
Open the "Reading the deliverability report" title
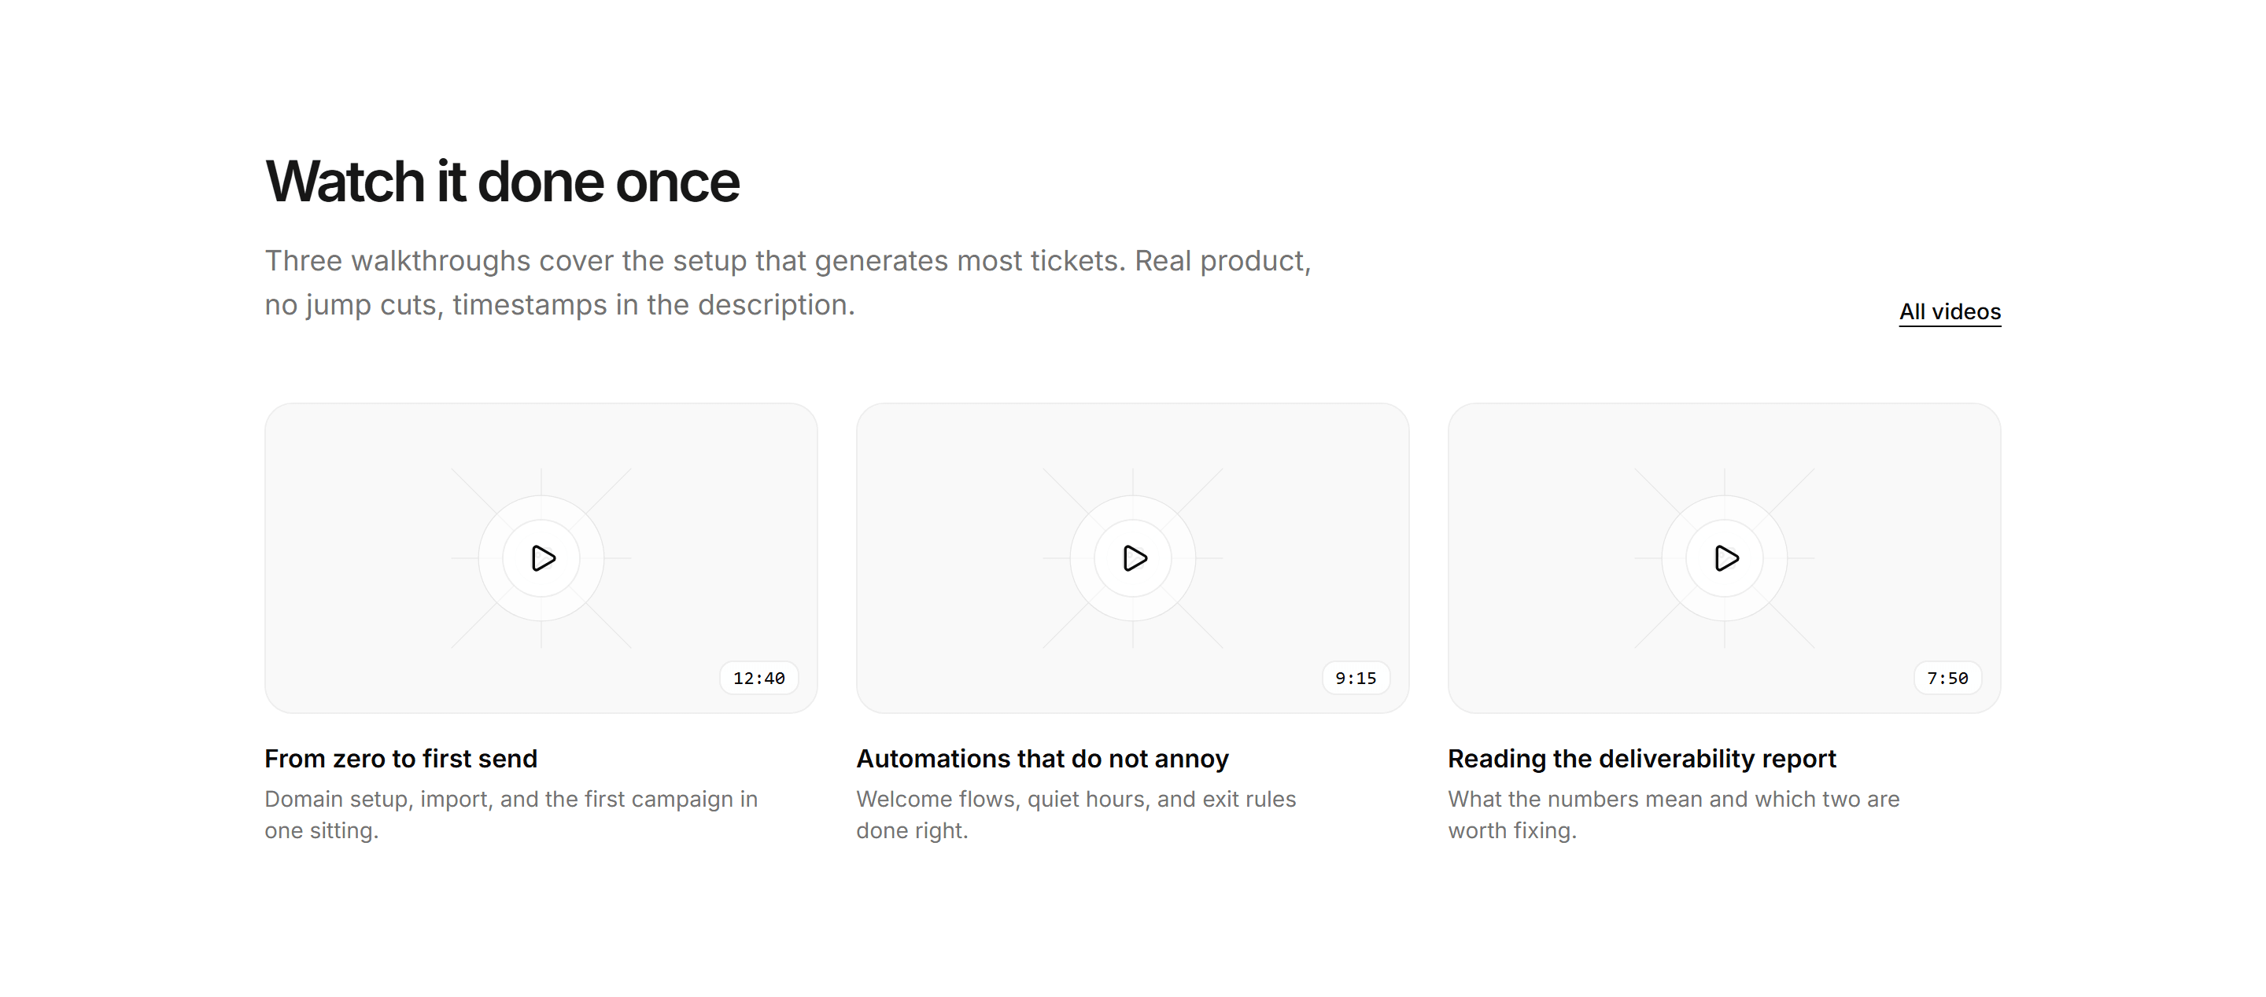1641,758
